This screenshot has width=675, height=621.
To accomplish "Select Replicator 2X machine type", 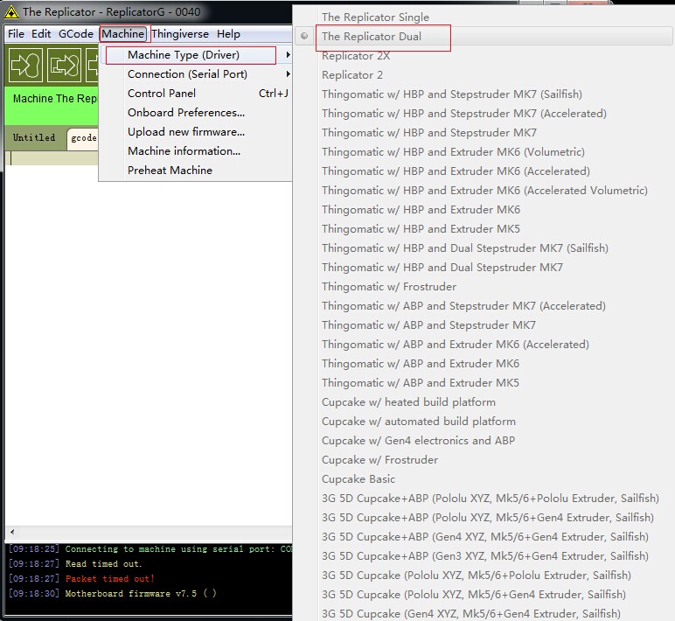I will [356, 56].
